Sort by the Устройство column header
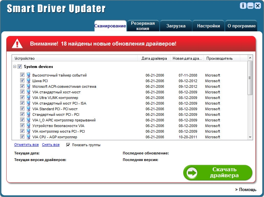This screenshot has height=197, width=264. 75,58
